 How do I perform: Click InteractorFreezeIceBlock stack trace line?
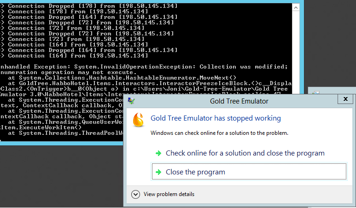(x=150, y=83)
